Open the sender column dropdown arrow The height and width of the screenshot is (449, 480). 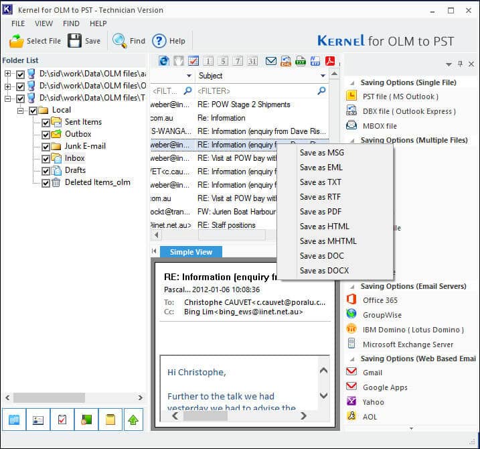tap(189, 76)
